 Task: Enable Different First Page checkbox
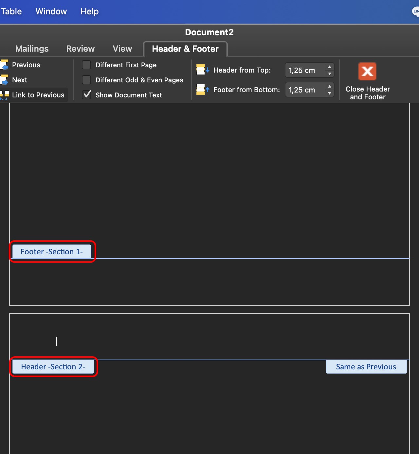pyautogui.click(x=86, y=65)
